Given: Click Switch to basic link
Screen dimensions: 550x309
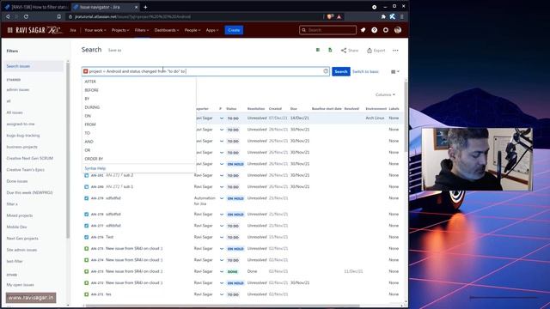Looking at the screenshot, I should (x=365, y=71).
